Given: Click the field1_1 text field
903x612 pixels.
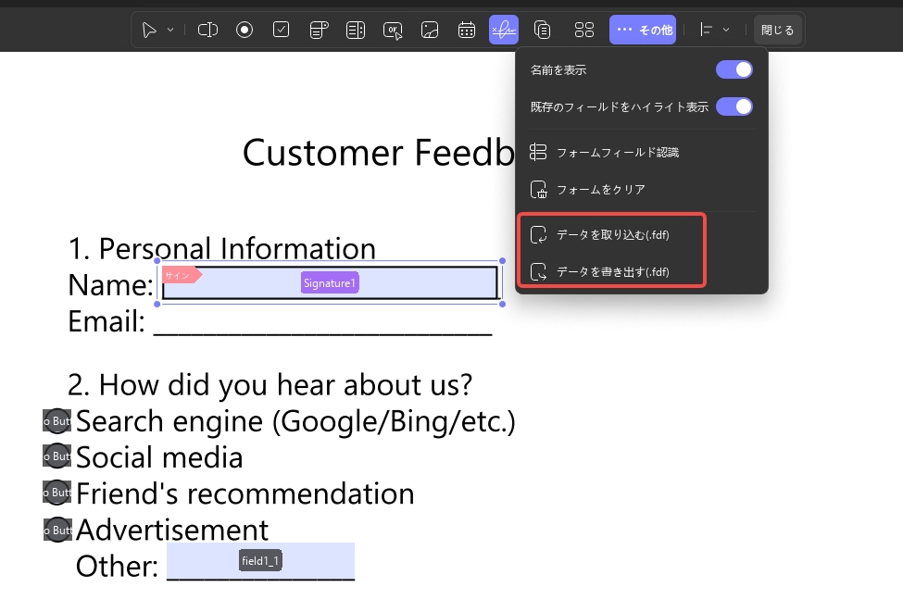Looking at the screenshot, I should click(260, 561).
